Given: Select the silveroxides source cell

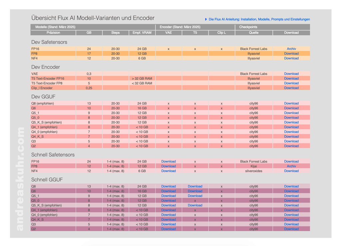Looking at the screenshot, I should [253, 171].
